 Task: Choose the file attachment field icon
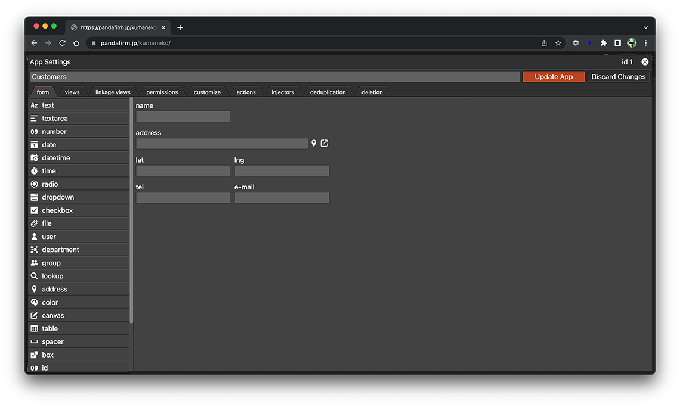pyautogui.click(x=34, y=223)
